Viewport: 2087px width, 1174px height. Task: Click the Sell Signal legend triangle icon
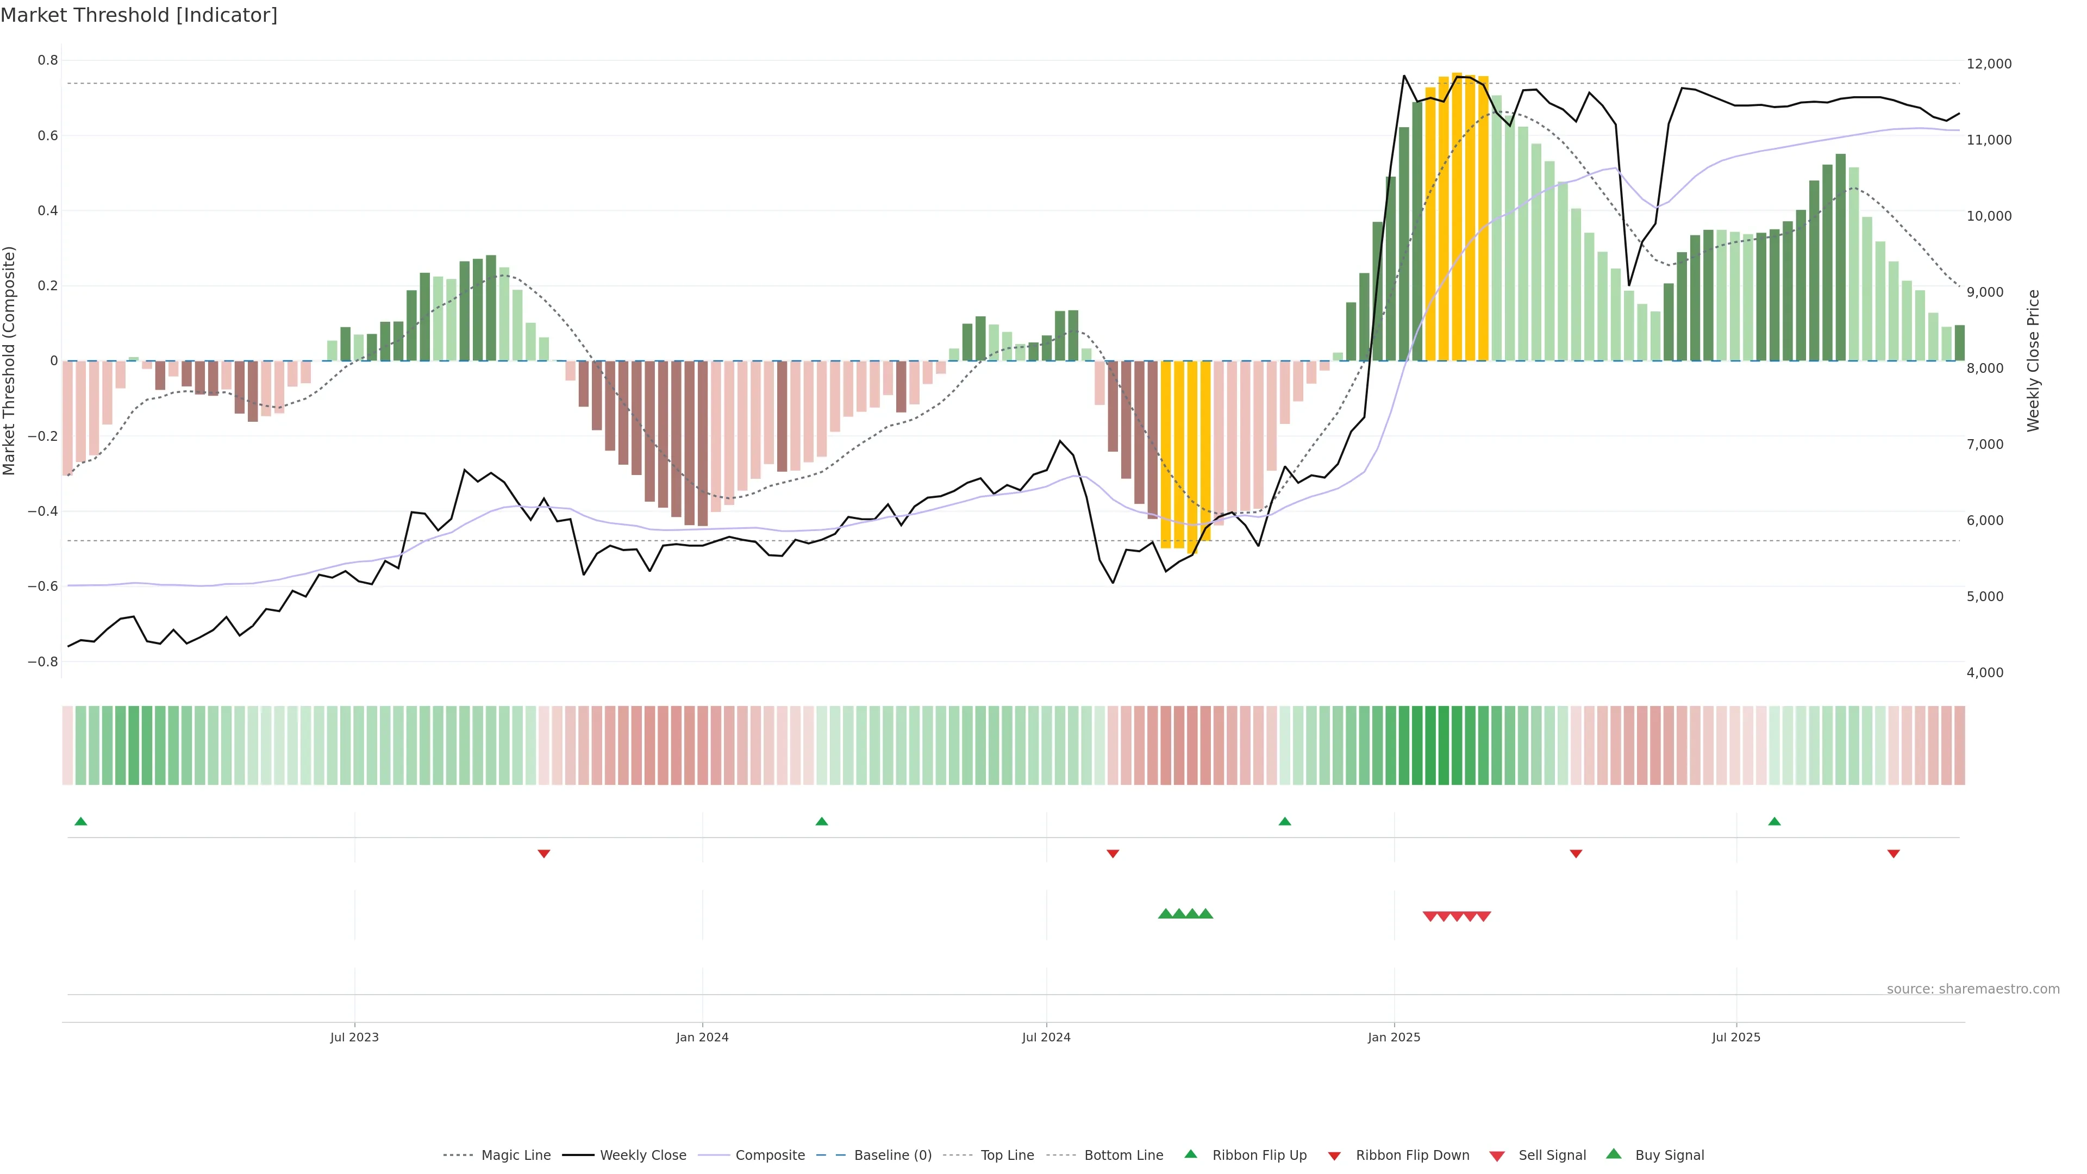coord(1497,1156)
